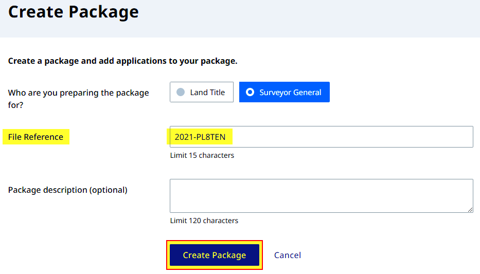480x274 pixels.
Task: Click the Limit 120 characters hint text
Action: pyautogui.click(x=204, y=221)
